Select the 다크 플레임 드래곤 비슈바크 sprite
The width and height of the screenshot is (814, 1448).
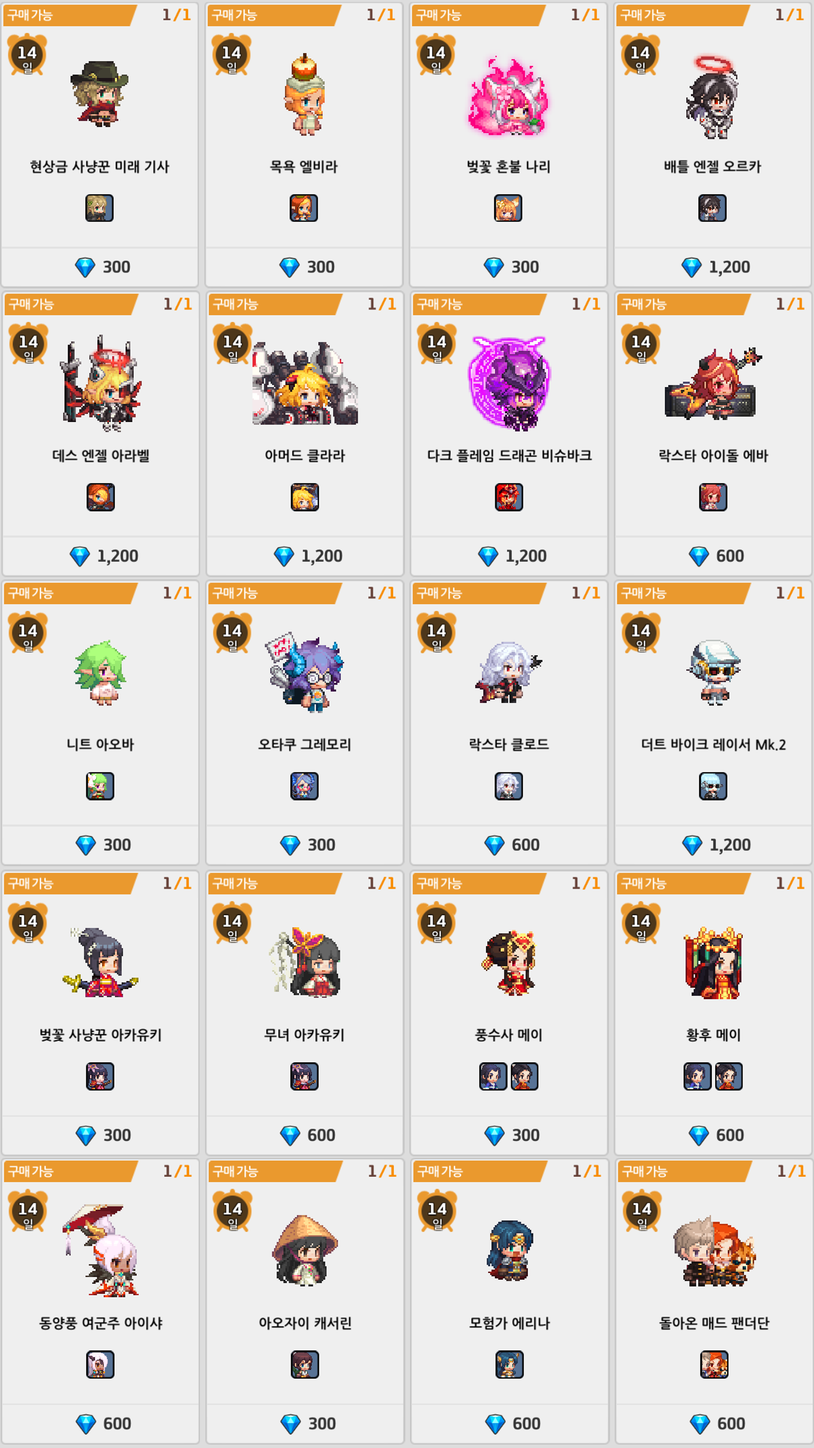[x=509, y=383]
